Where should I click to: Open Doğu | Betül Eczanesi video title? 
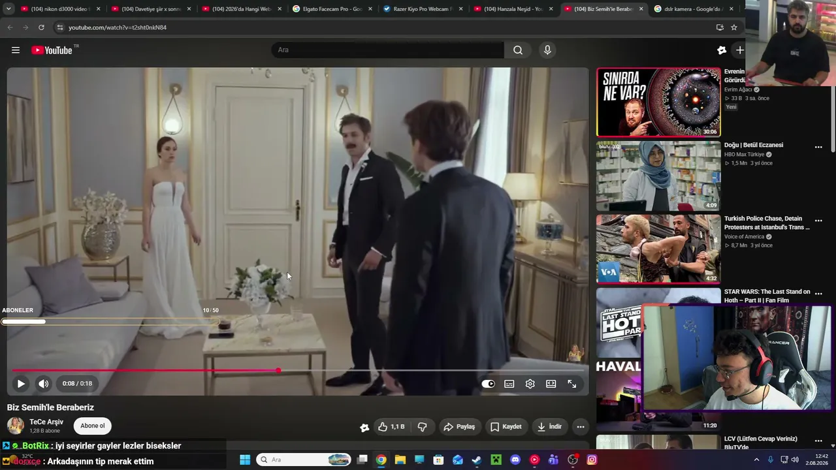pyautogui.click(x=754, y=145)
